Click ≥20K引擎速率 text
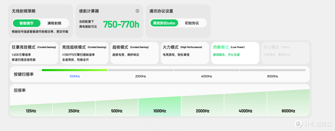The image size is (335, 131). tap(22, 55)
